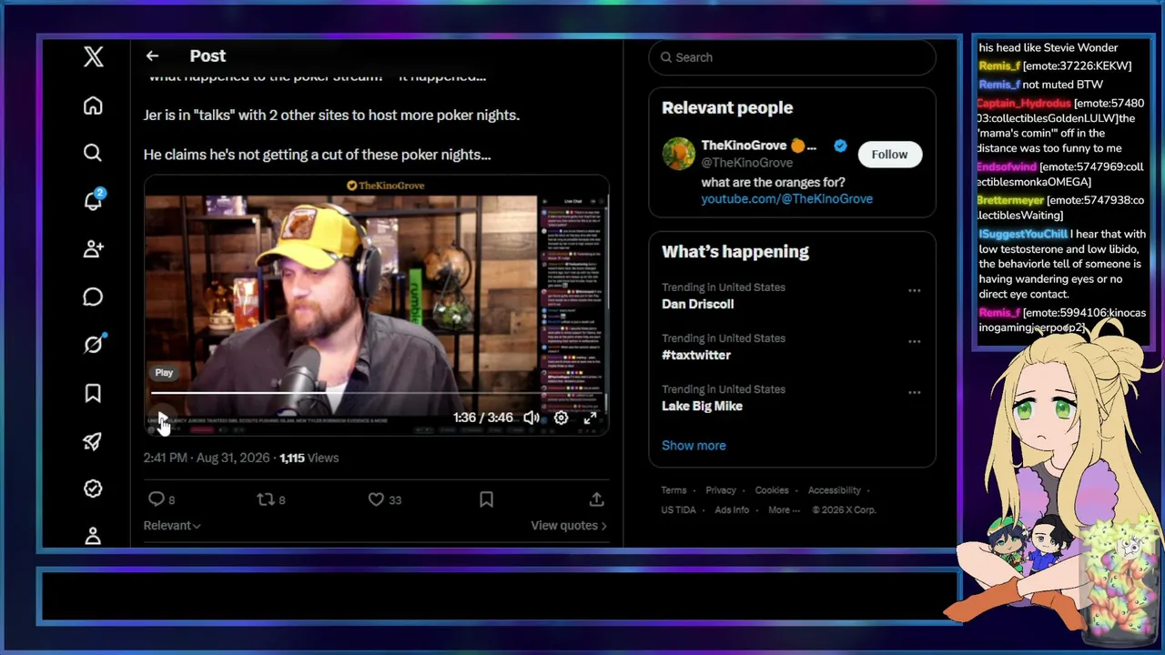Click the video frame of the post
Screen dimensions: 1165x655
tap(376, 306)
